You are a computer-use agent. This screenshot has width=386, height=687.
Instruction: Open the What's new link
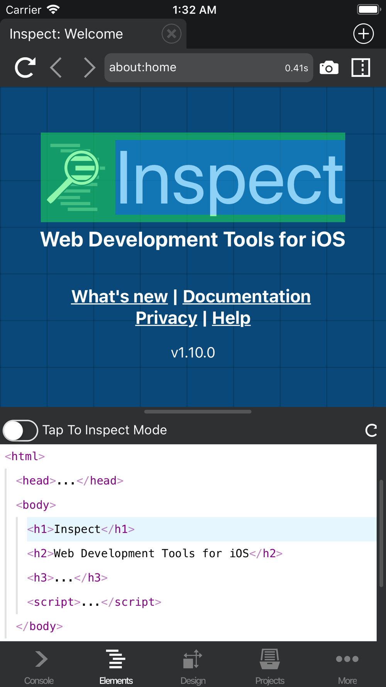[x=120, y=297]
